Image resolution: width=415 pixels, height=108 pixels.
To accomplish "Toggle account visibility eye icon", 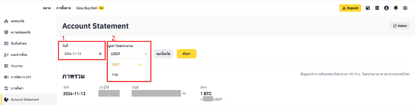I will (x=184, y=93).
